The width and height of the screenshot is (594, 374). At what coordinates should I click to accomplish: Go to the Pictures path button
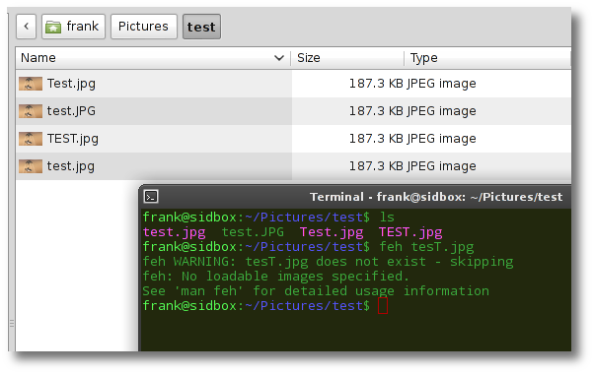pyautogui.click(x=144, y=27)
